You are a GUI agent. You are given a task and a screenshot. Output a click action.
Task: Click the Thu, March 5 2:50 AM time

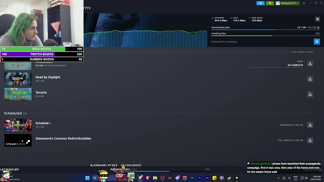(x=290, y=140)
